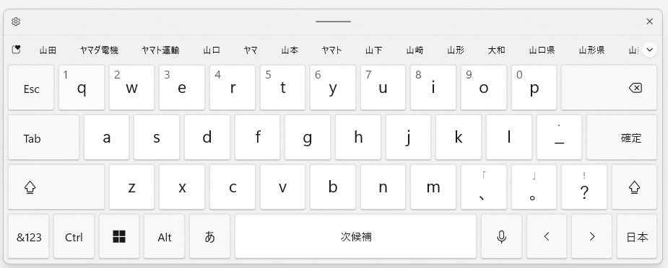The width and height of the screenshot is (668, 268).
Task: Confirm input with 確定 key
Action: [x=622, y=137]
